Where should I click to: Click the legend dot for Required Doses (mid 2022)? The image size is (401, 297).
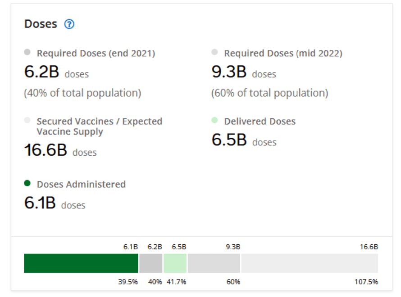(x=214, y=52)
